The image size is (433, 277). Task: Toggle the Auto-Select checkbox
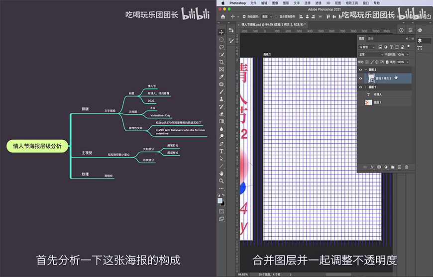click(x=244, y=16)
